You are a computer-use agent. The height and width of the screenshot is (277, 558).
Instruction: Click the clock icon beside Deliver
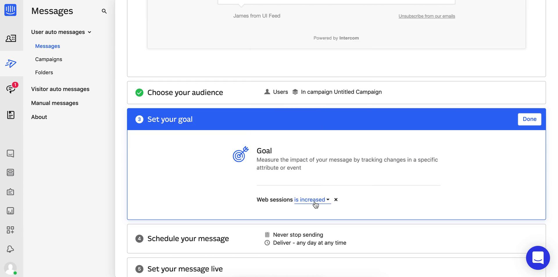pos(267,243)
